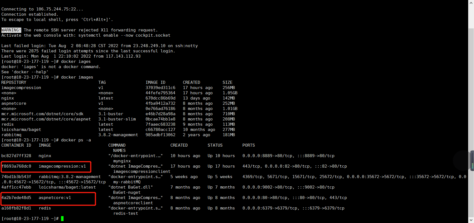Click the green terminal cursor at the prompt
This screenshot has height=223, width=474.
tap(62, 219)
